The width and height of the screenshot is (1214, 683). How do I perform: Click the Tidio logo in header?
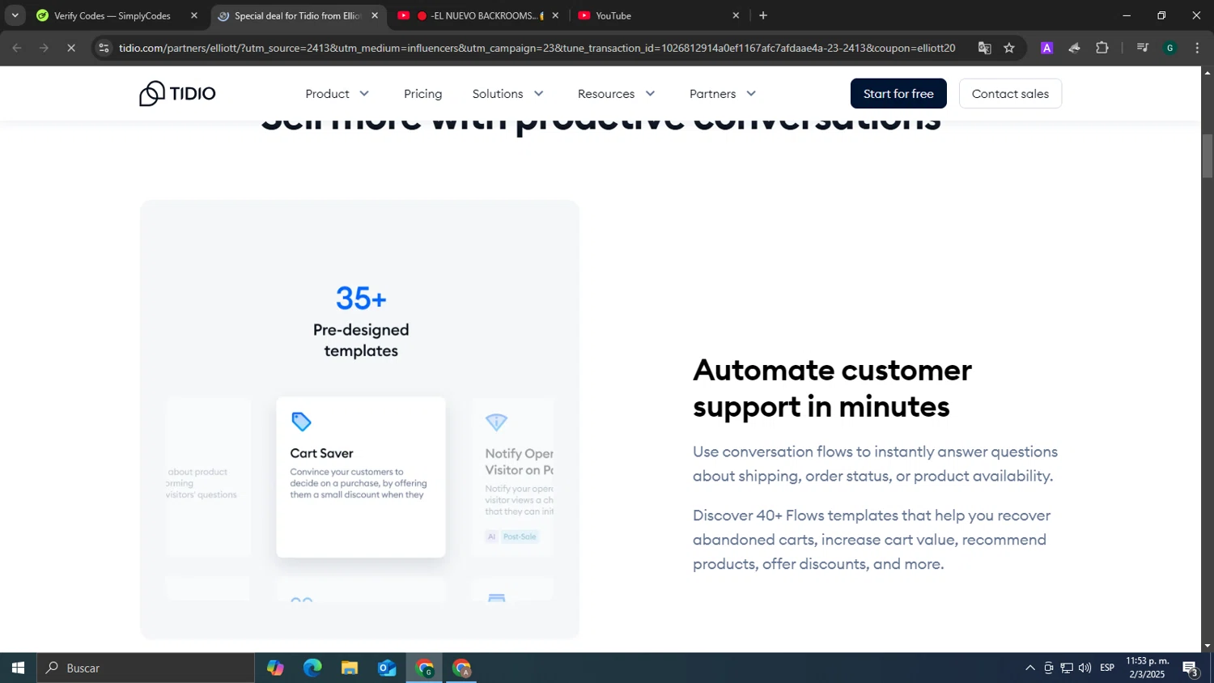pyautogui.click(x=177, y=94)
